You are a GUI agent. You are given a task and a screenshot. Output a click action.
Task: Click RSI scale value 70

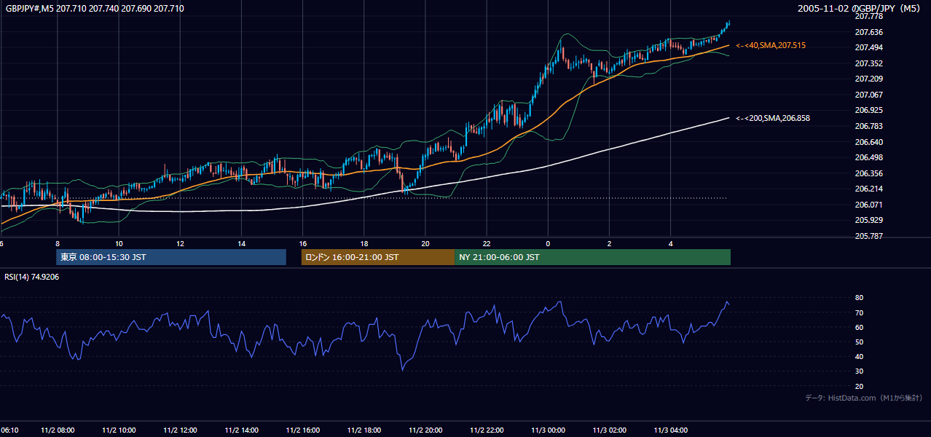tap(860, 312)
